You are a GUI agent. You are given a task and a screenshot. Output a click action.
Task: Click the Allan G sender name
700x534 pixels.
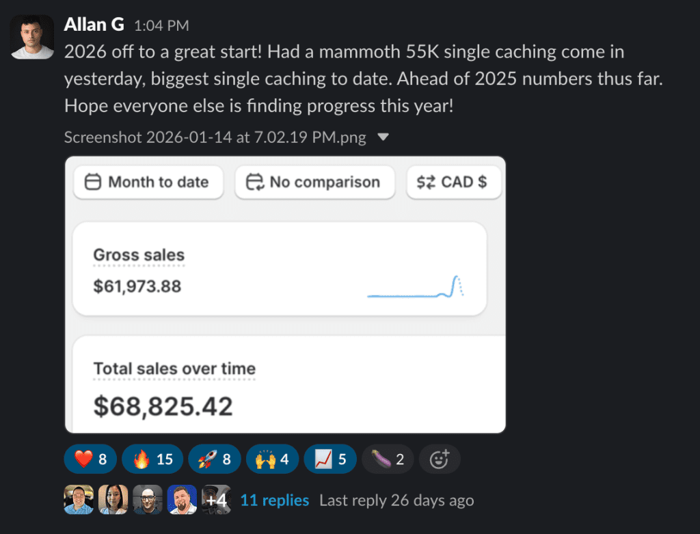(94, 25)
